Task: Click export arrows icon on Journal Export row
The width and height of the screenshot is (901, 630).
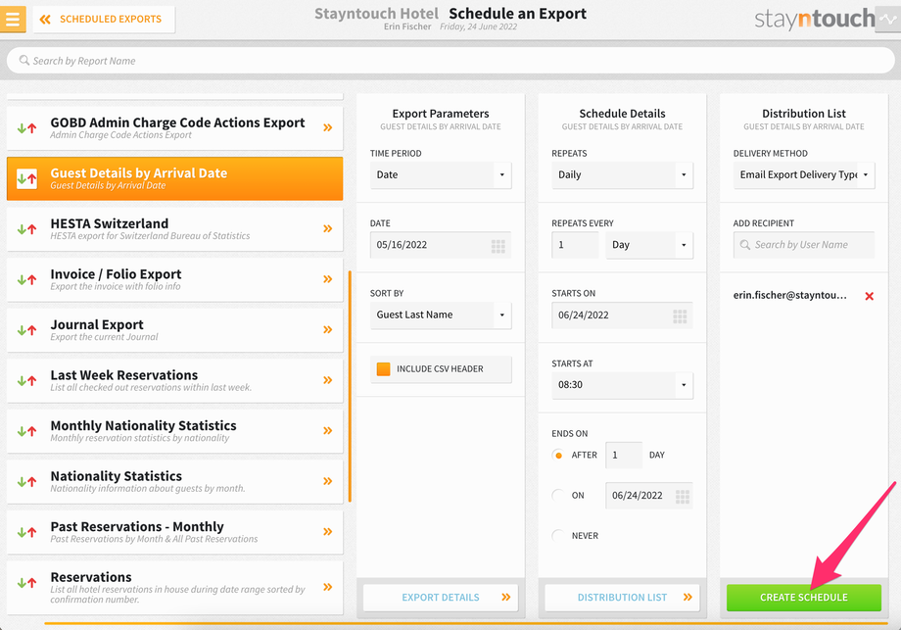Action: pyautogui.click(x=26, y=330)
